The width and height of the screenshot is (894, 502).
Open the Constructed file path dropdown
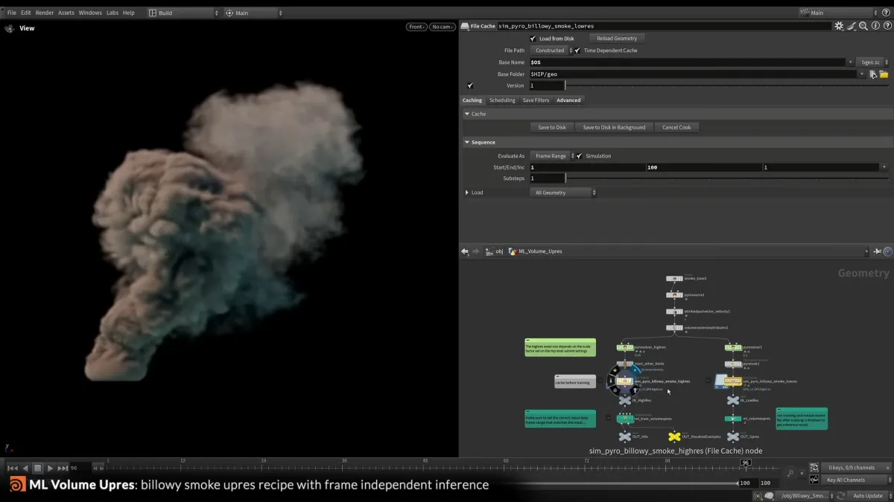coord(549,50)
